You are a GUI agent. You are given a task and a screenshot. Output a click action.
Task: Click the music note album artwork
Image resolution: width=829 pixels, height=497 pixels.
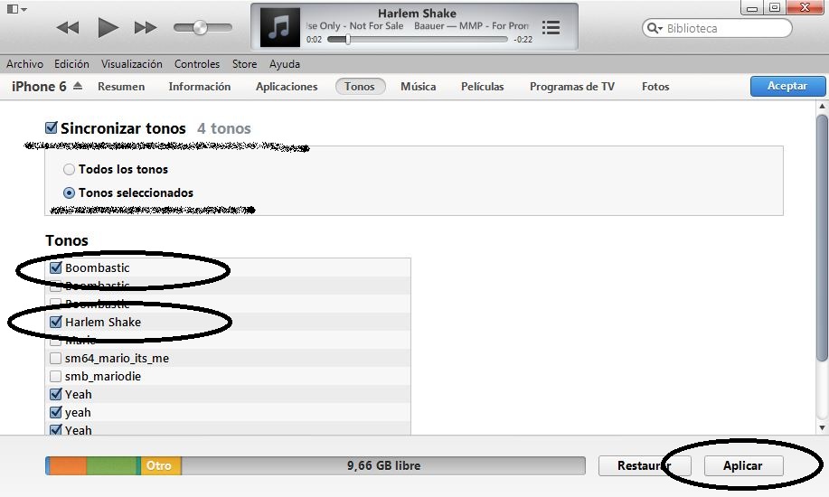[x=279, y=27]
